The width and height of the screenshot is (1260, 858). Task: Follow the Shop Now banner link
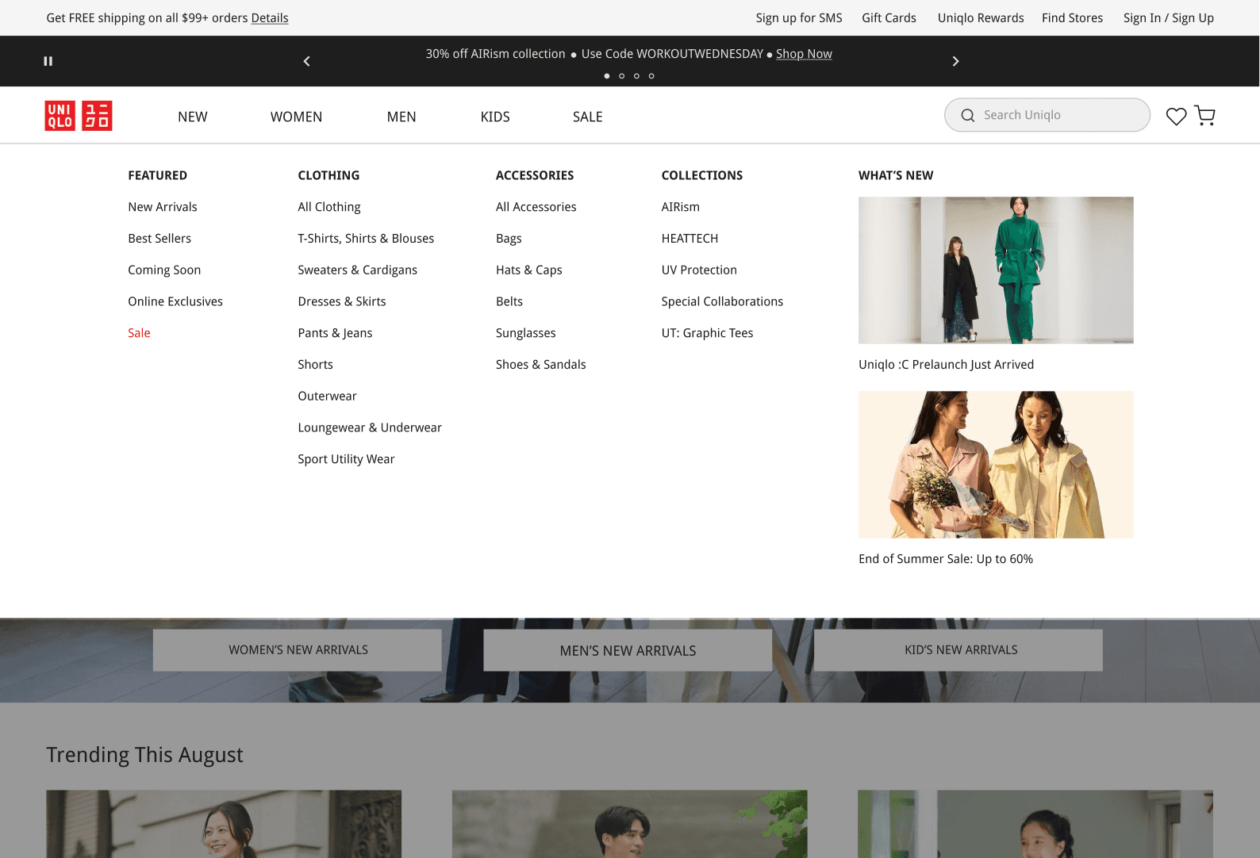pos(804,54)
